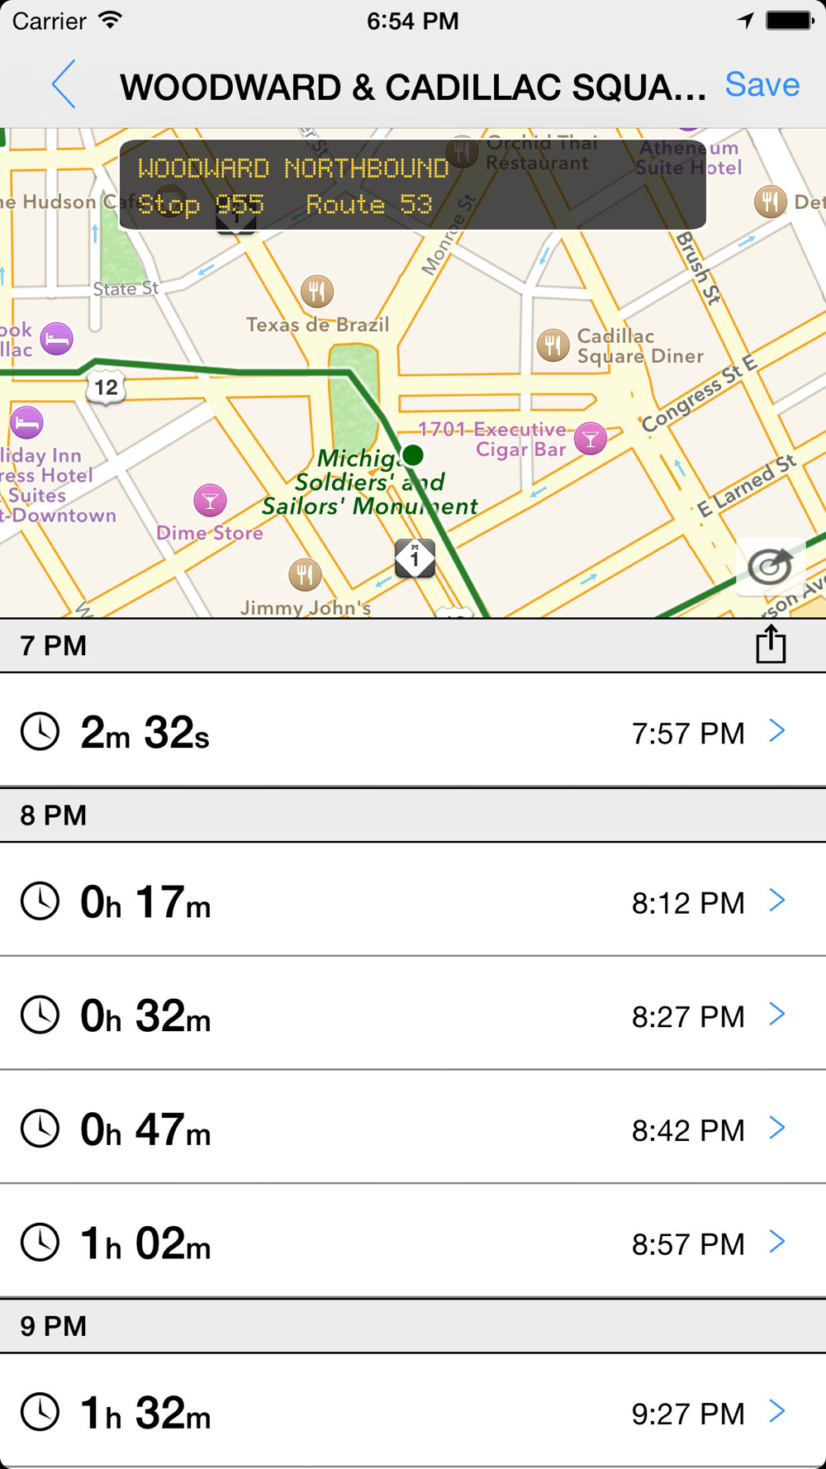
Task: Save this Woodward stop
Action: coord(762,84)
